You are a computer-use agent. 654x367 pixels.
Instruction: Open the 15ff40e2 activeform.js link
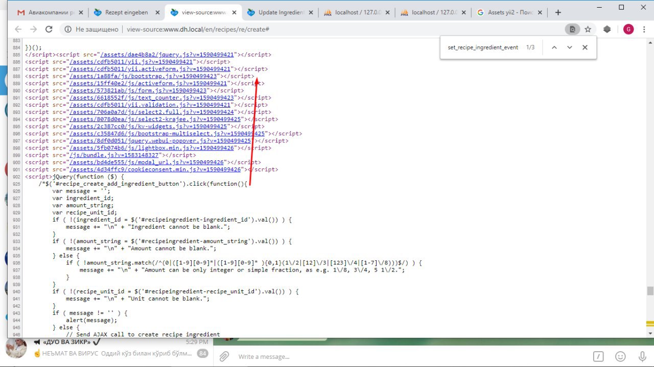pyautogui.click(x=148, y=83)
